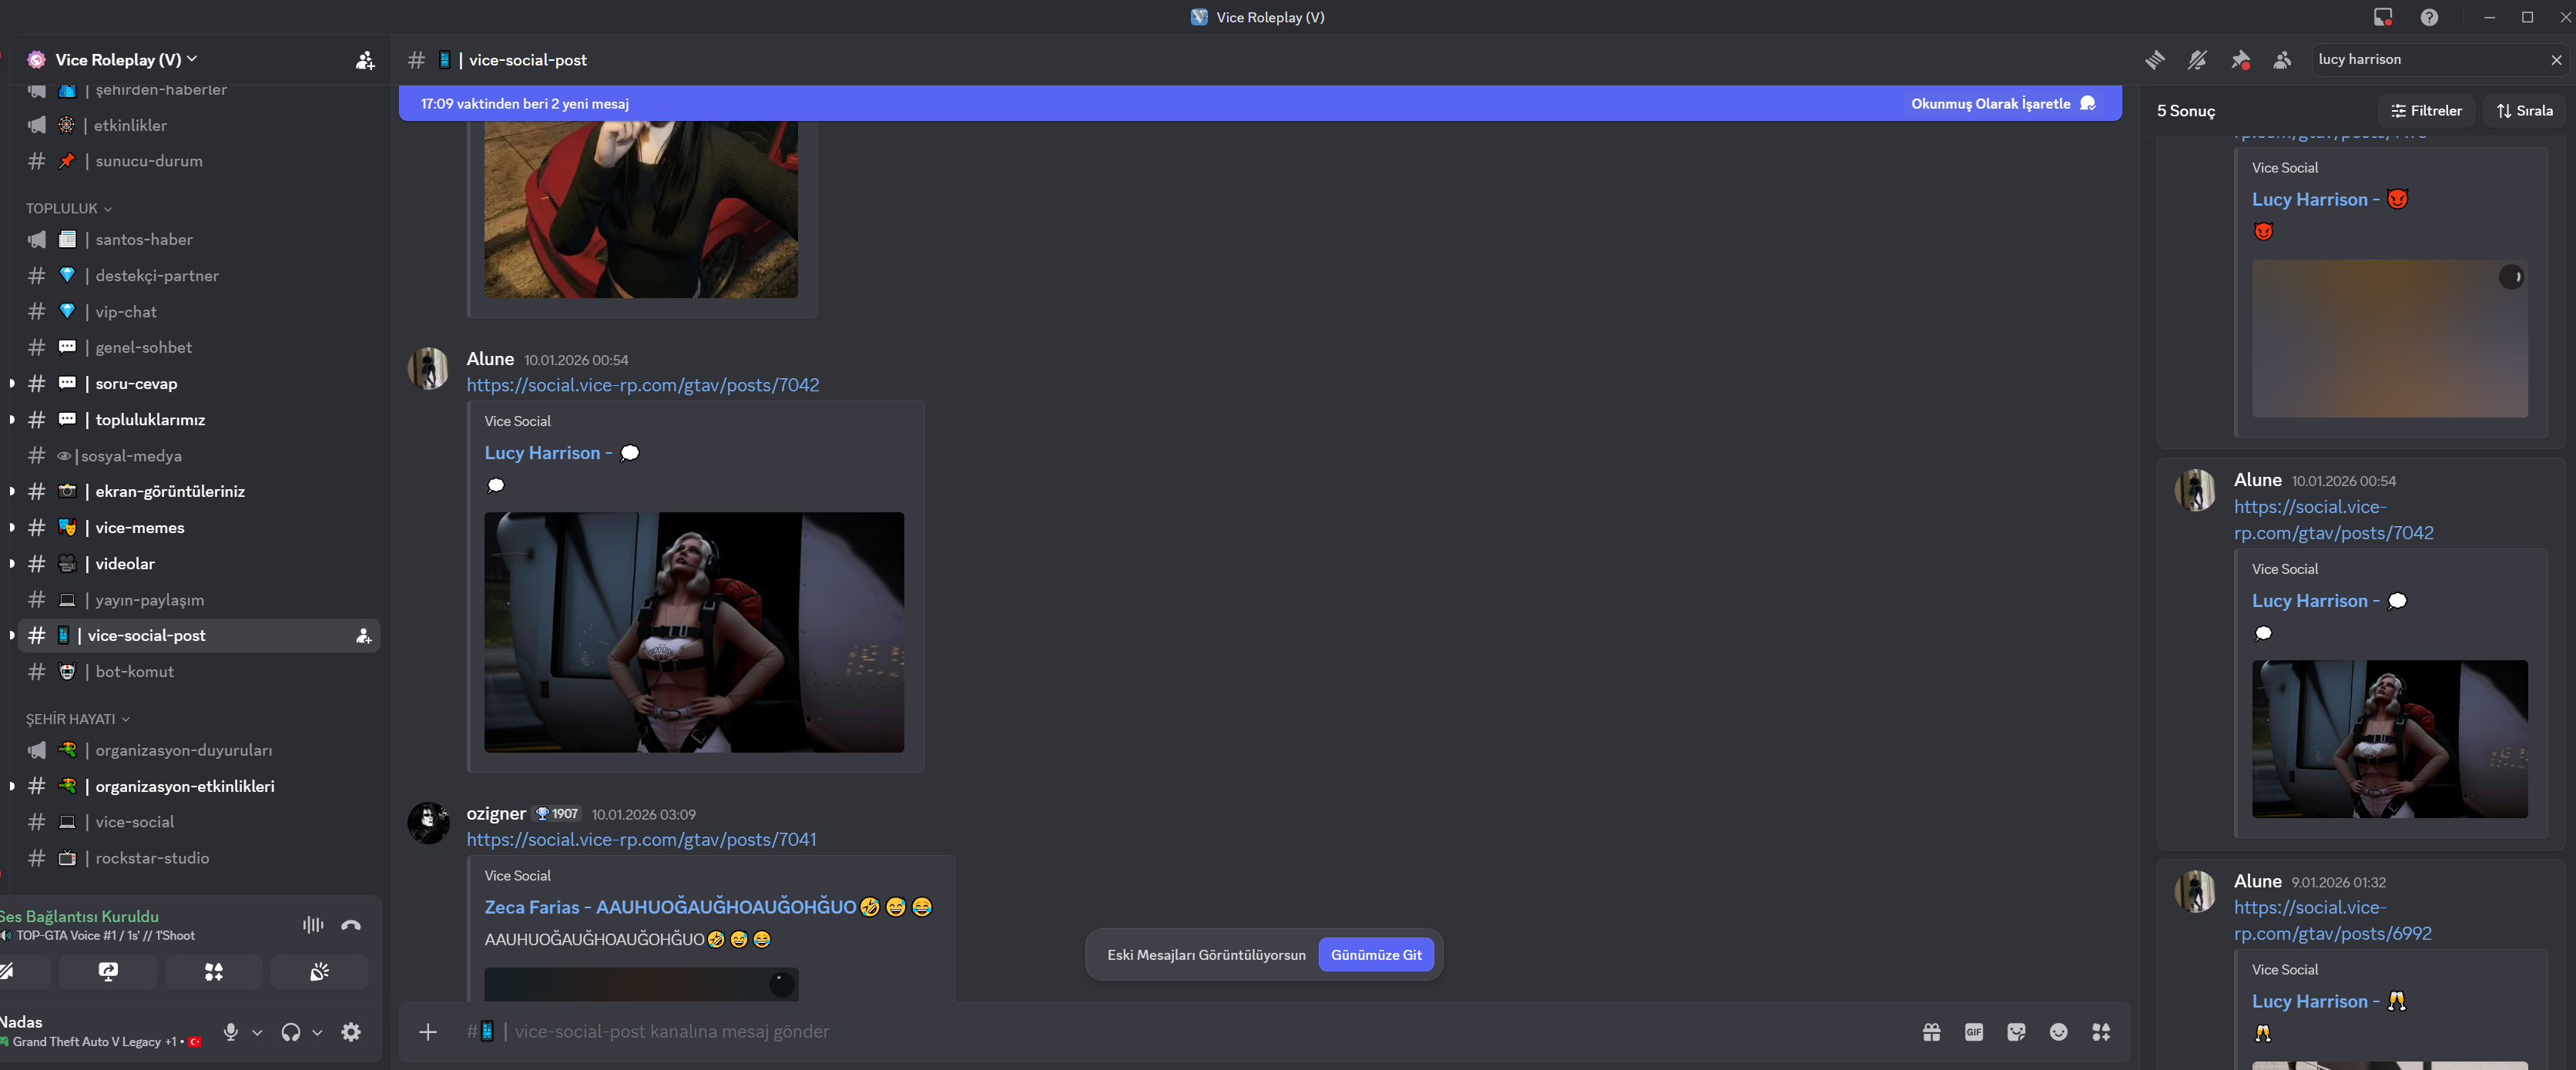Create invite for vice-social-post channel

click(x=364, y=636)
